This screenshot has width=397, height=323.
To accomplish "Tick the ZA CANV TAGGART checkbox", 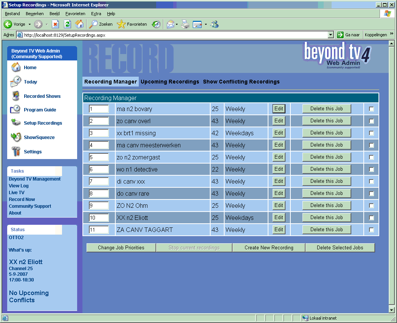I will 371,230.
